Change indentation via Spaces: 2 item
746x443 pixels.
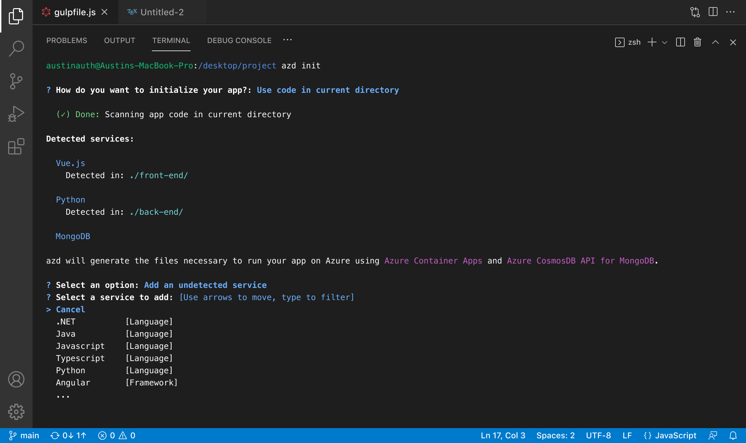[555, 436]
